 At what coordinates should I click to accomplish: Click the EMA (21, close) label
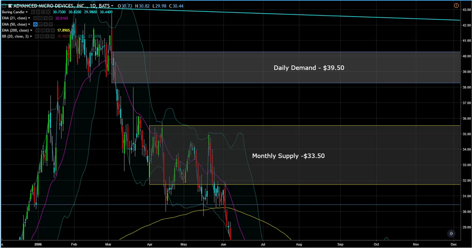[14, 18]
